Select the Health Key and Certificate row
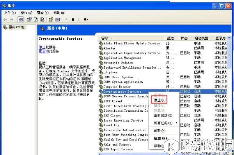This screenshot has width=234, height=155. (162, 139)
